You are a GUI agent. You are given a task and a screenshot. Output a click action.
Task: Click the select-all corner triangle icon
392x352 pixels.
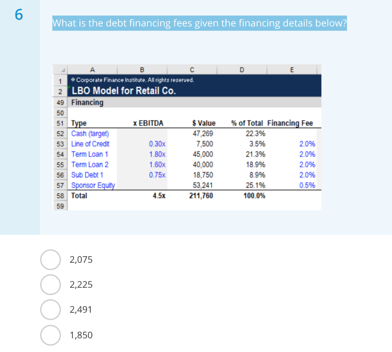tap(63, 70)
